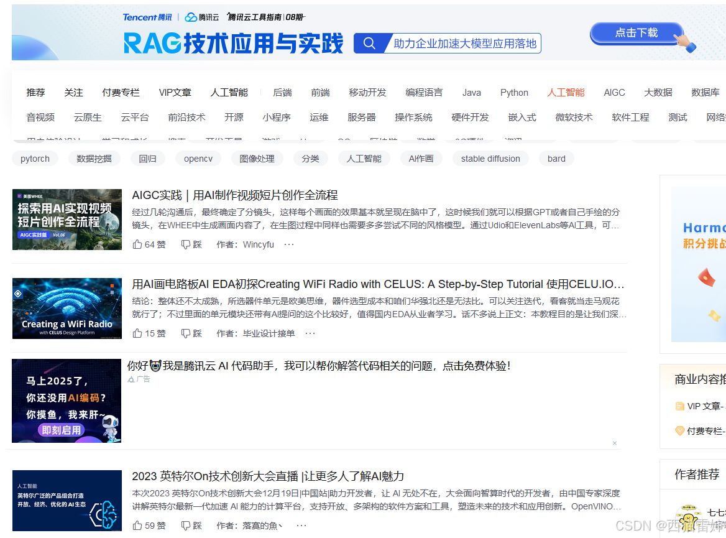Filter by the 回归 tag
The width and height of the screenshot is (726, 538).
pyautogui.click(x=148, y=159)
